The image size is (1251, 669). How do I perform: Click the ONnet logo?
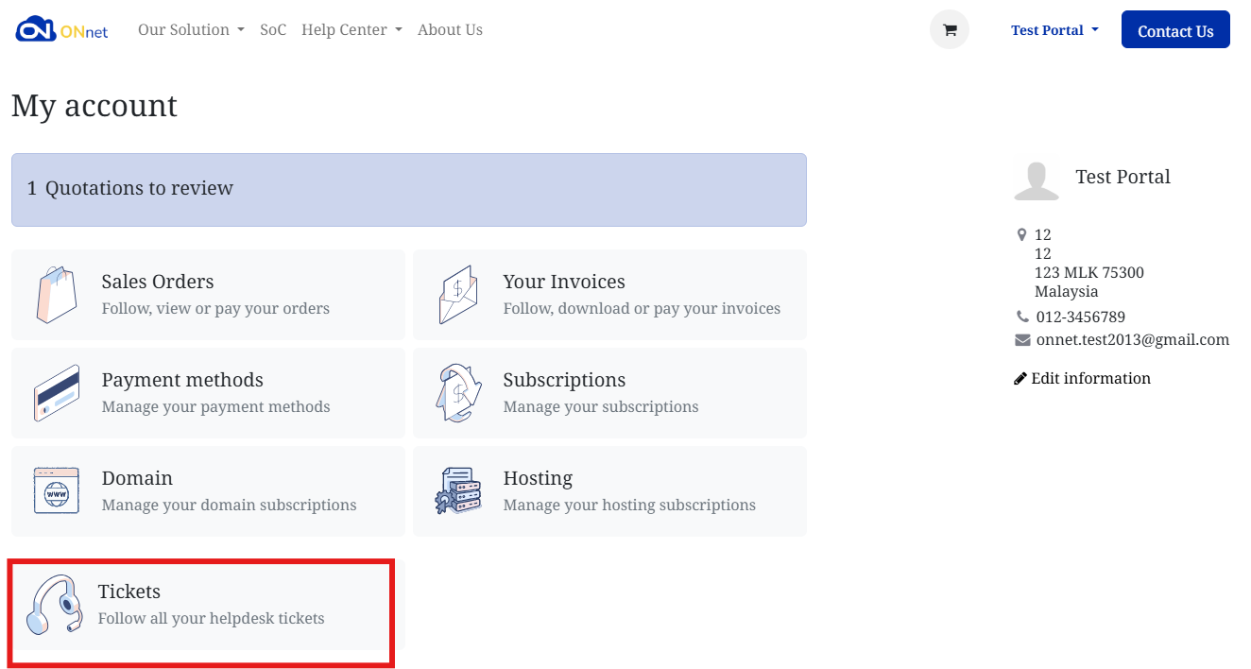[62, 30]
